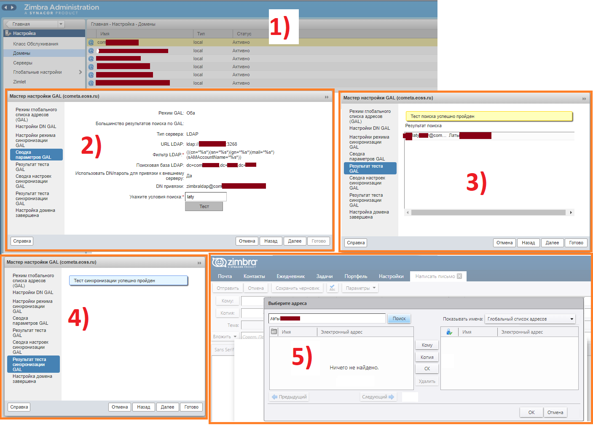Expand the Глобальные настройки chevron
This screenshot has height=425, width=593.
80,72
